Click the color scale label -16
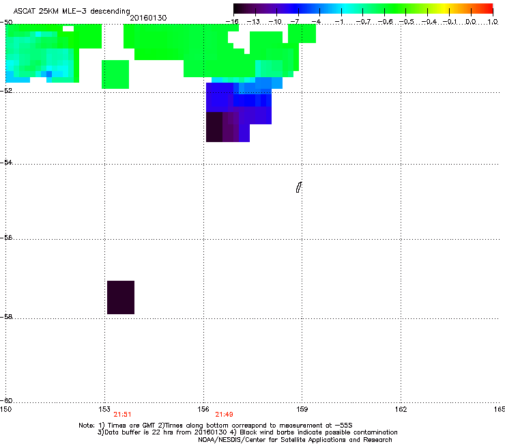 tap(232, 22)
